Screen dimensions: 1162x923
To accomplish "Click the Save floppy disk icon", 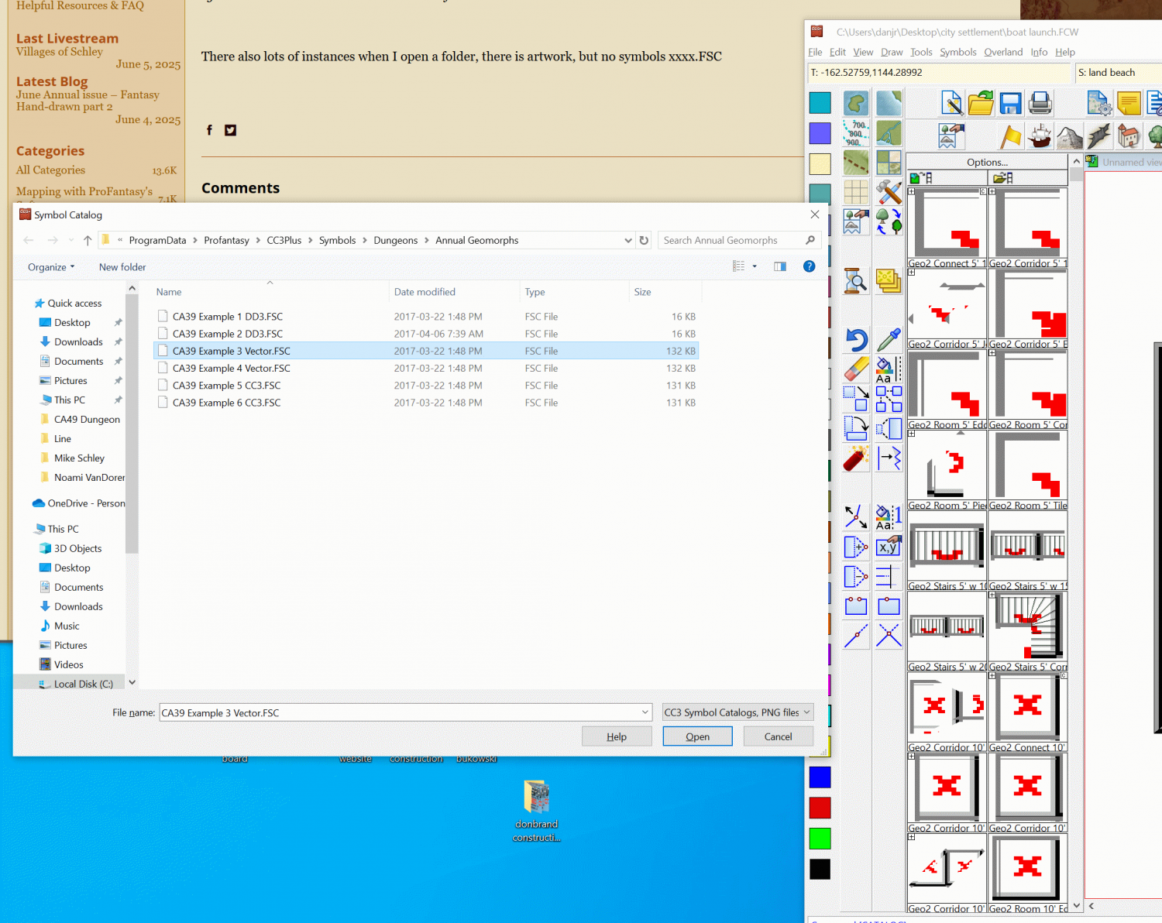I will 1010,103.
